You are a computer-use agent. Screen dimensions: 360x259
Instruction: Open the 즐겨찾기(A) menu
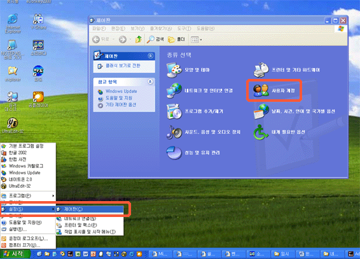pyautogui.click(x=161, y=29)
